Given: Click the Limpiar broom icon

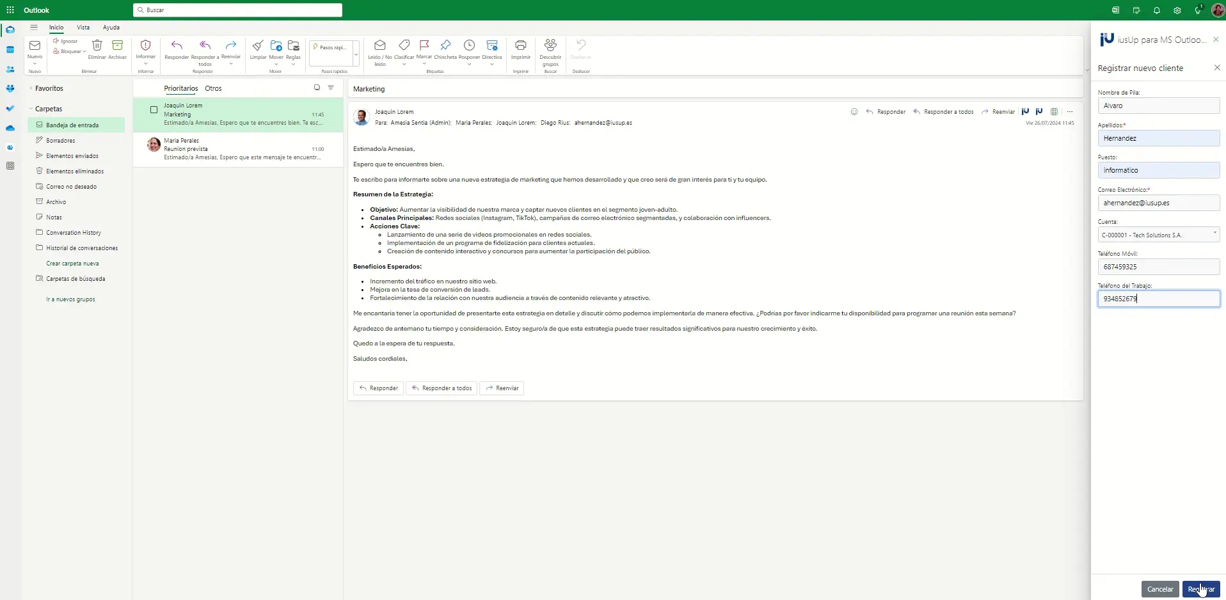Looking at the screenshot, I should [258, 46].
